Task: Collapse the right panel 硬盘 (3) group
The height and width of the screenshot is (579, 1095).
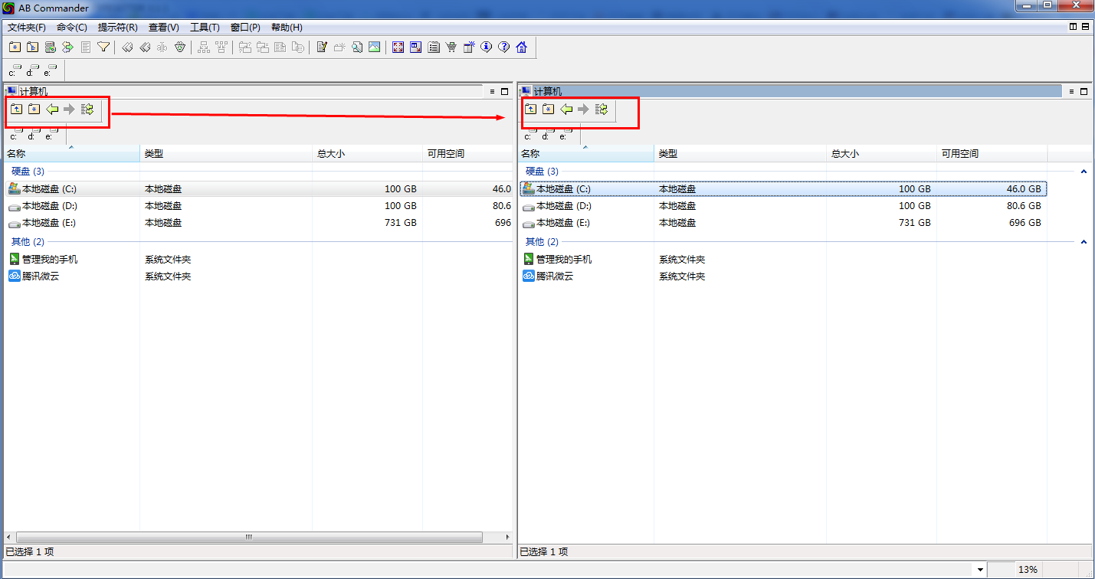Action: point(1084,172)
